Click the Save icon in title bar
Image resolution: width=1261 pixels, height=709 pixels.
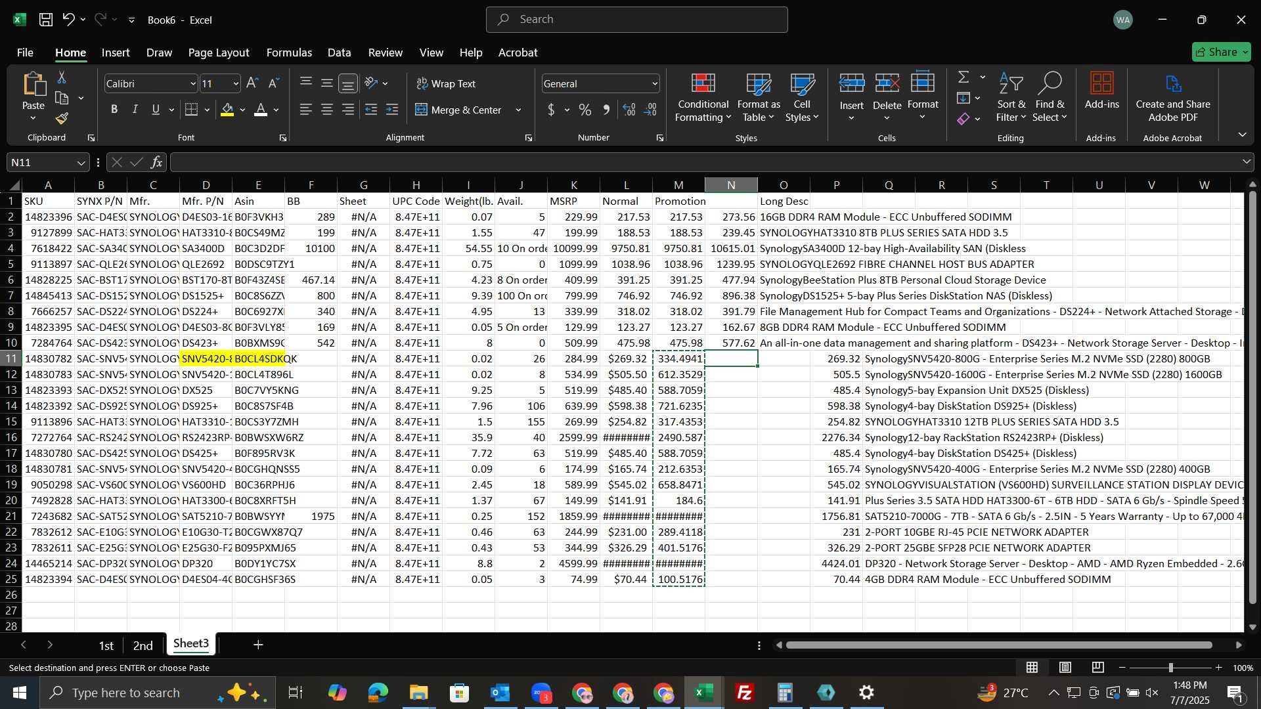[x=45, y=20]
